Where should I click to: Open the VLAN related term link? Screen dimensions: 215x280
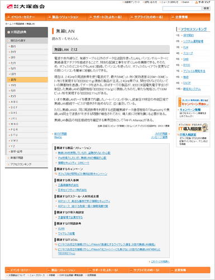coord(61,228)
